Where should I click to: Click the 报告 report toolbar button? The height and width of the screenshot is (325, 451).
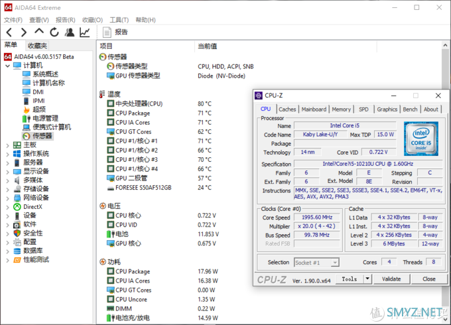point(115,32)
